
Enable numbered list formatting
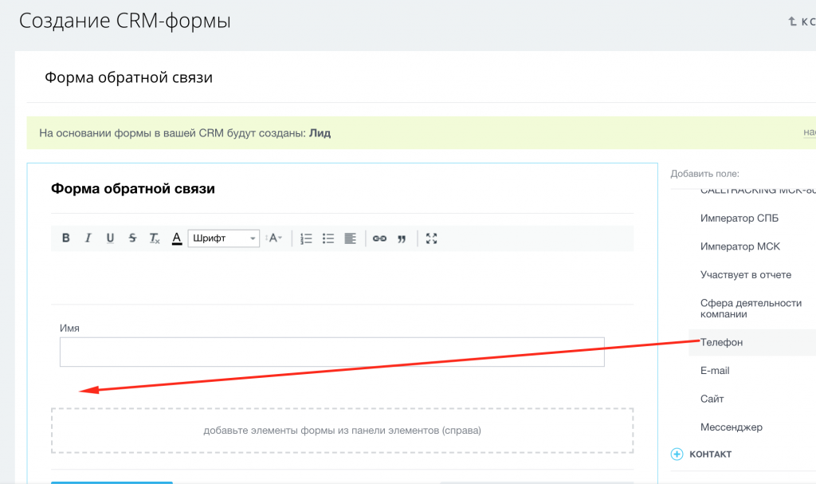(x=306, y=238)
